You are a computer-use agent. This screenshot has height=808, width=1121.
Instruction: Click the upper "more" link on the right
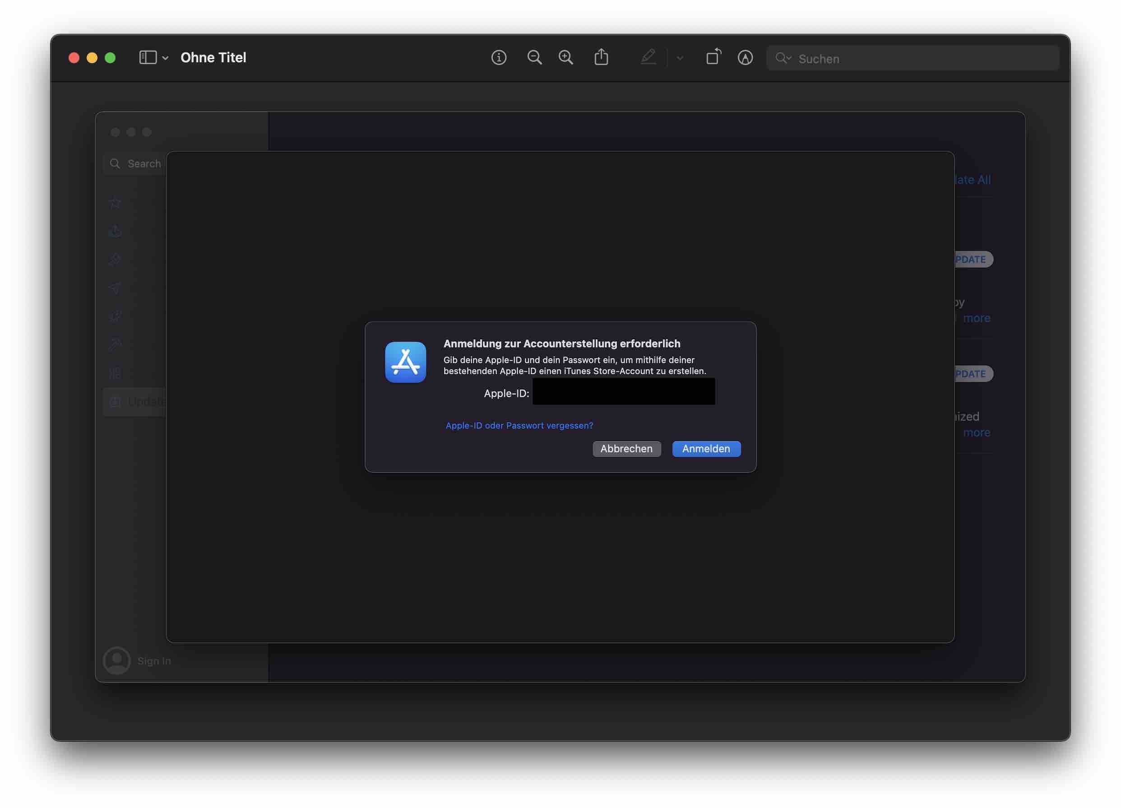[976, 318]
